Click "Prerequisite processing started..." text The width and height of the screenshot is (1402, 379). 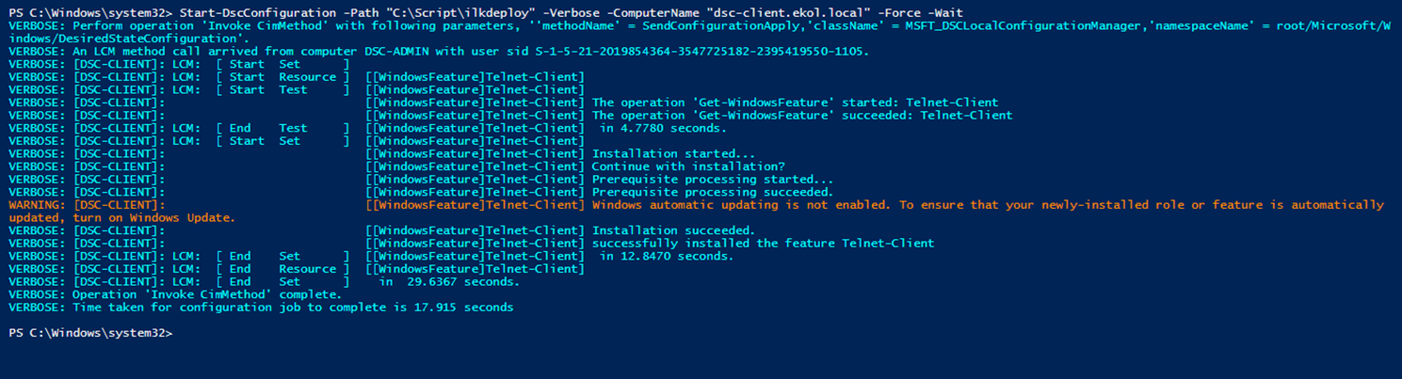click(x=713, y=180)
